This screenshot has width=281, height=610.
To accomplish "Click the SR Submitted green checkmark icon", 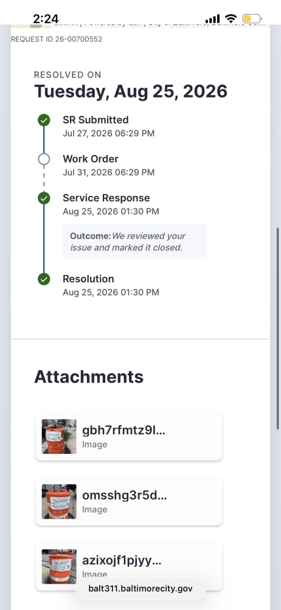I will point(44,120).
